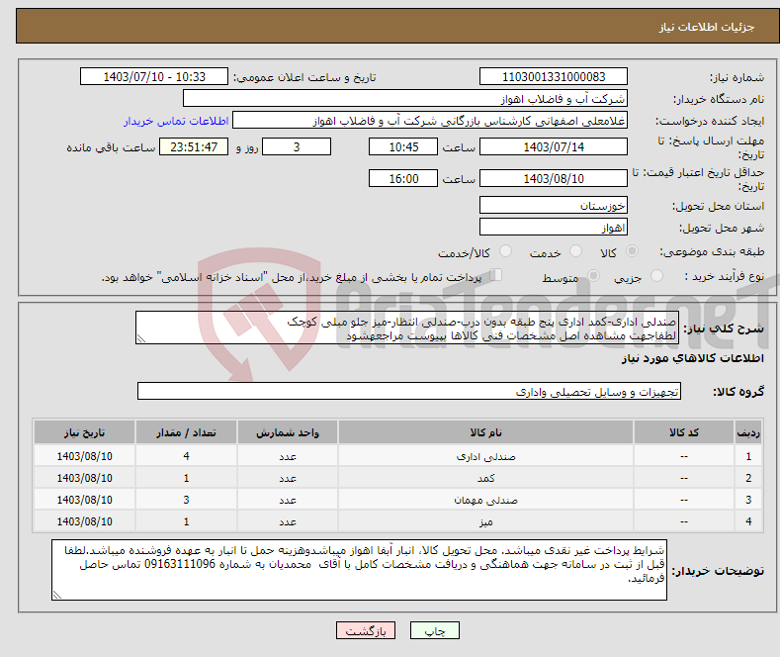
Task: Click quantity 4 in صندلی اداری row
Action: 186,456
